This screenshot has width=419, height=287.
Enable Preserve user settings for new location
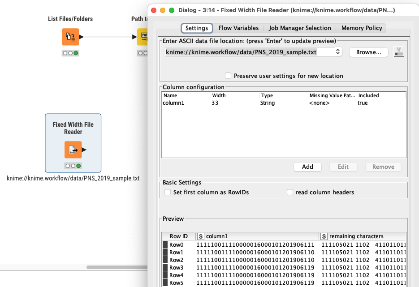point(228,76)
